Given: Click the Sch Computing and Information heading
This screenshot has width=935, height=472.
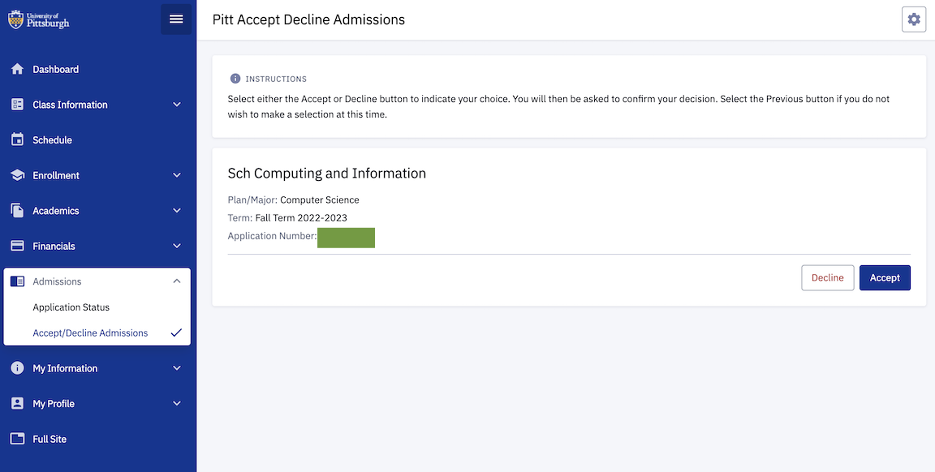Looking at the screenshot, I should point(326,174).
